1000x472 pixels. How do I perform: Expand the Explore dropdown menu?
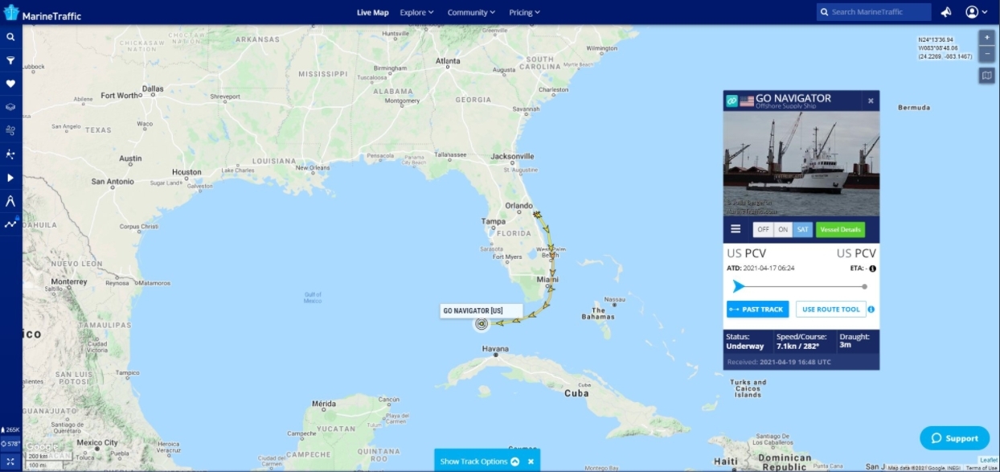click(x=416, y=12)
